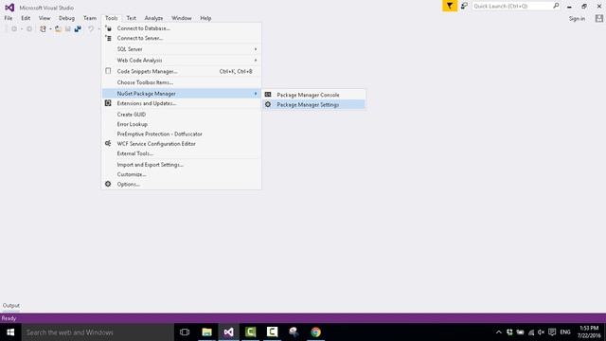
Task: Select Choose Toolbox Items entry
Action: (181, 82)
